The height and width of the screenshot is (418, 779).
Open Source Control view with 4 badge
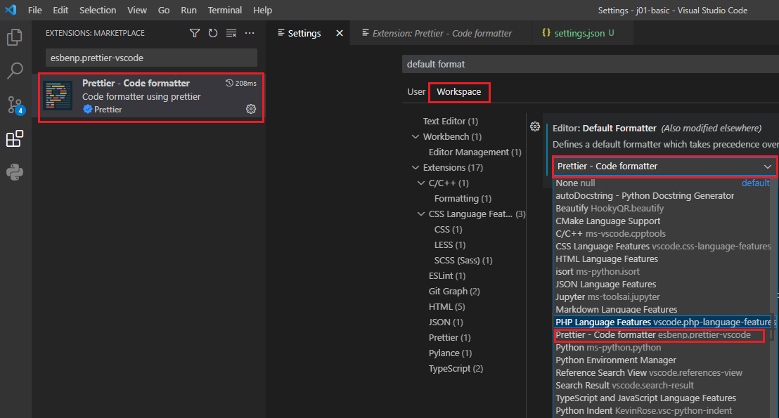[x=15, y=105]
